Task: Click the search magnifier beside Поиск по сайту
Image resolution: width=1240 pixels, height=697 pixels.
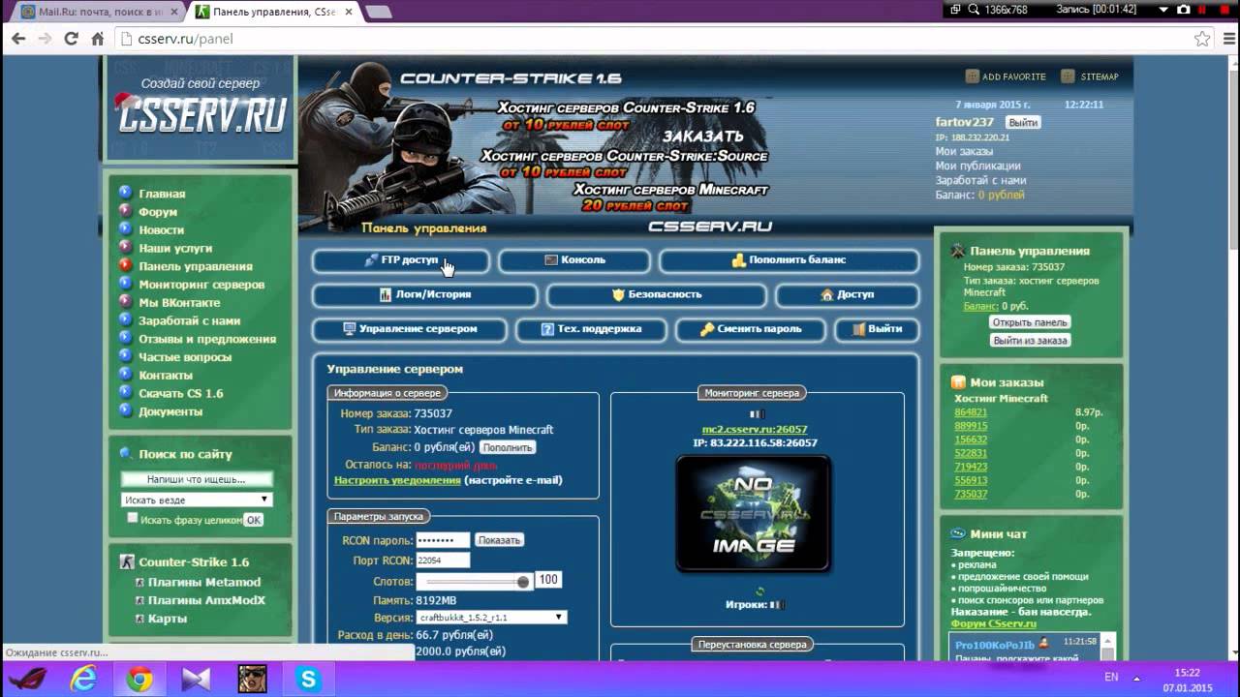Action: click(x=126, y=453)
